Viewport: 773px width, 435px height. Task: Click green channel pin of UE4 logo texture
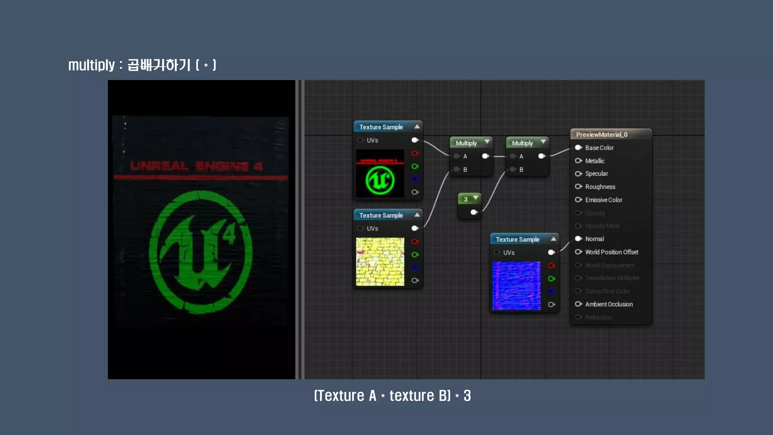click(415, 166)
